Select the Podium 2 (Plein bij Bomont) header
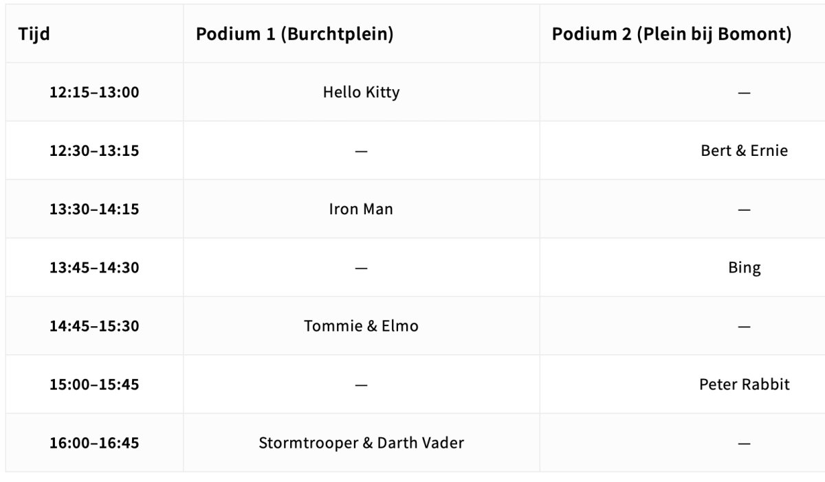The image size is (825, 482). pos(671,34)
